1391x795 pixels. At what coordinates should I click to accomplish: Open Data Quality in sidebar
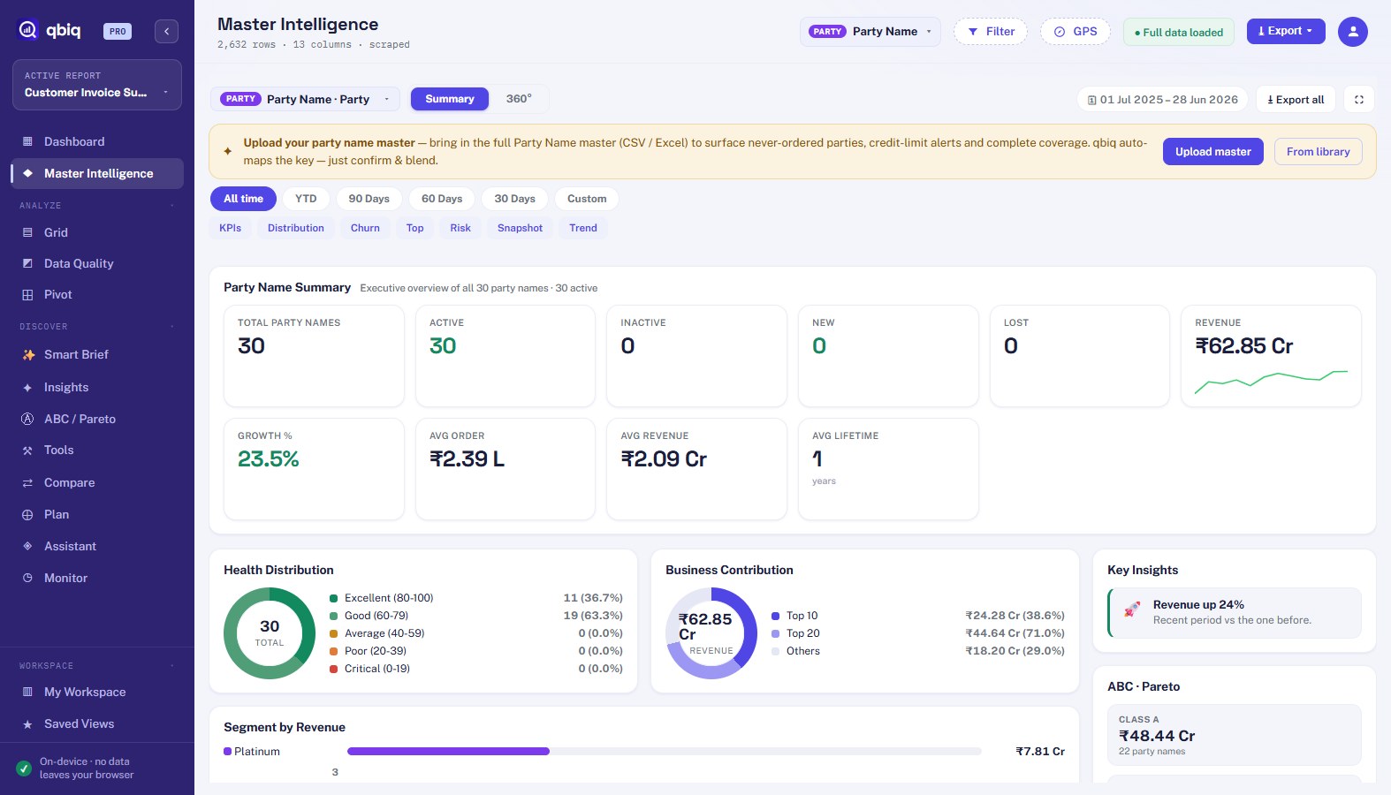(x=97, y=263)
